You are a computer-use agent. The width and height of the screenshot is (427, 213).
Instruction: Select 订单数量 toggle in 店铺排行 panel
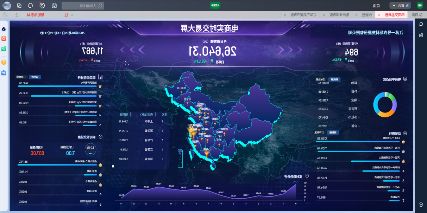click(319, 133)
